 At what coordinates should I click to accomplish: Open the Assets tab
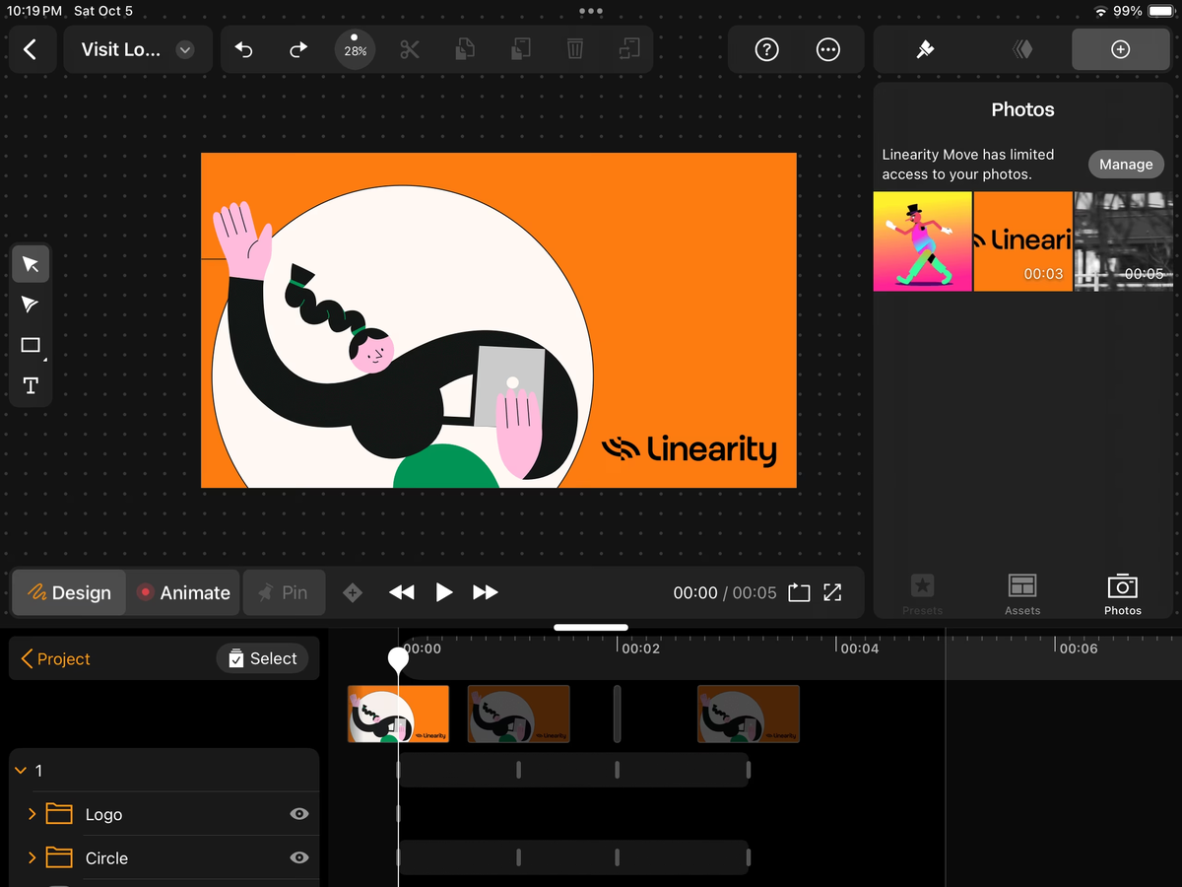pyautogui.click(x=1022, y=594)
